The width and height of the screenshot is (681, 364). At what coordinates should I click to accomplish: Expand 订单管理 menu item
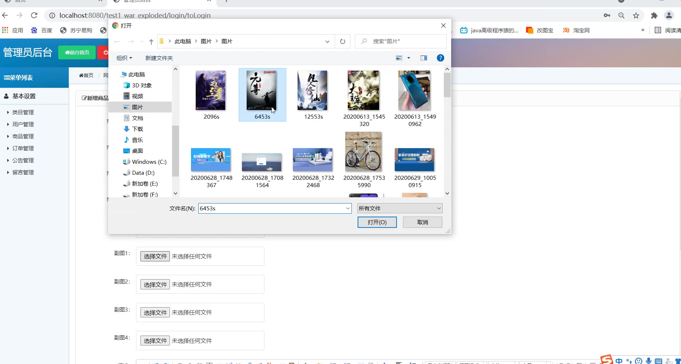tap(23, 149)
